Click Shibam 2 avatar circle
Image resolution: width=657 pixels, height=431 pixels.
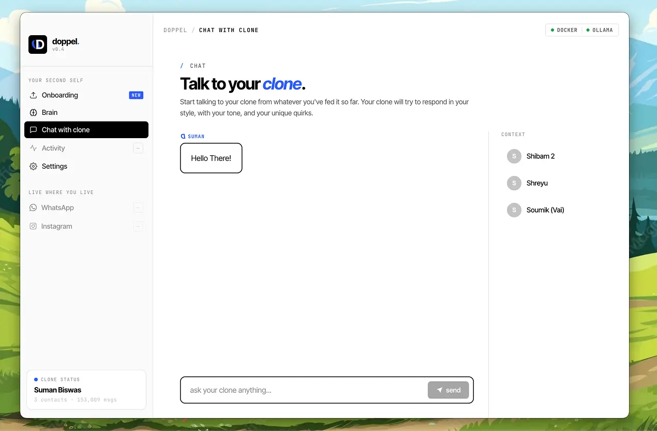pos(514,156)
